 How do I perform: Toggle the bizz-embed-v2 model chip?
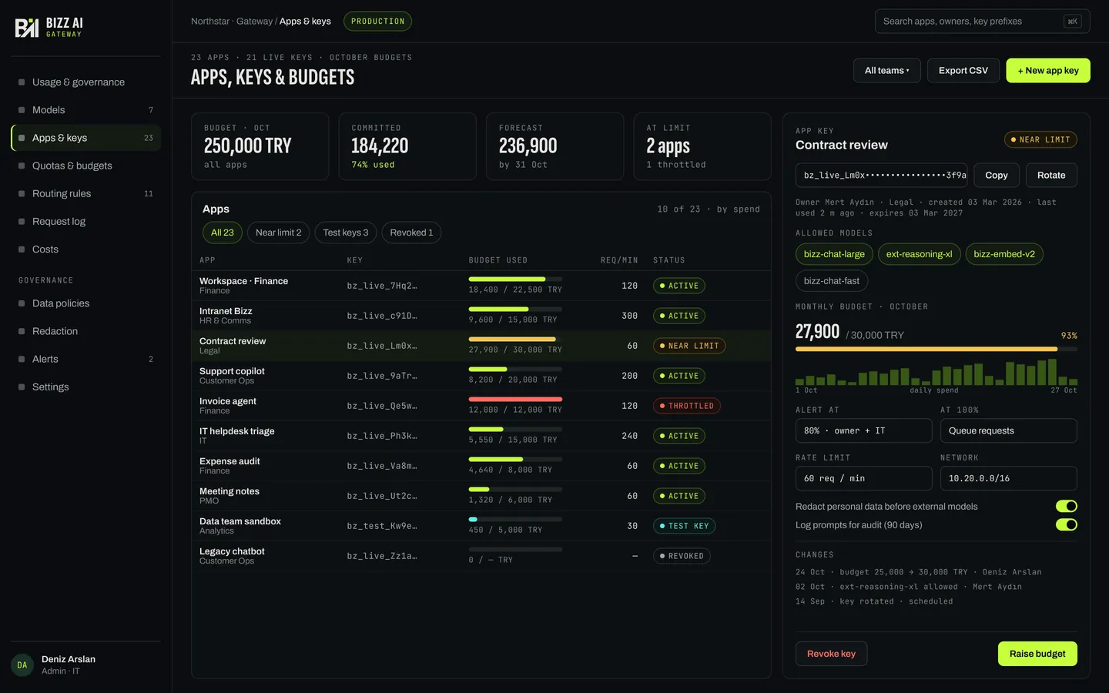[x=1004, y=254]
